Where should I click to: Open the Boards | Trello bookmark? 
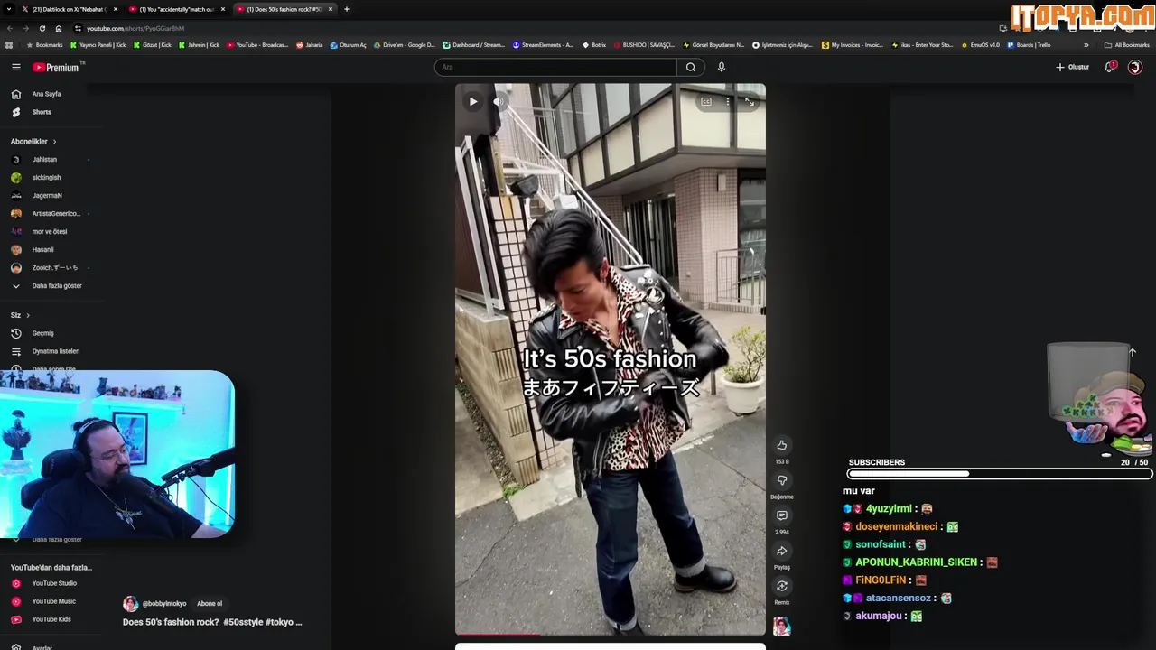coord(1029,45)
